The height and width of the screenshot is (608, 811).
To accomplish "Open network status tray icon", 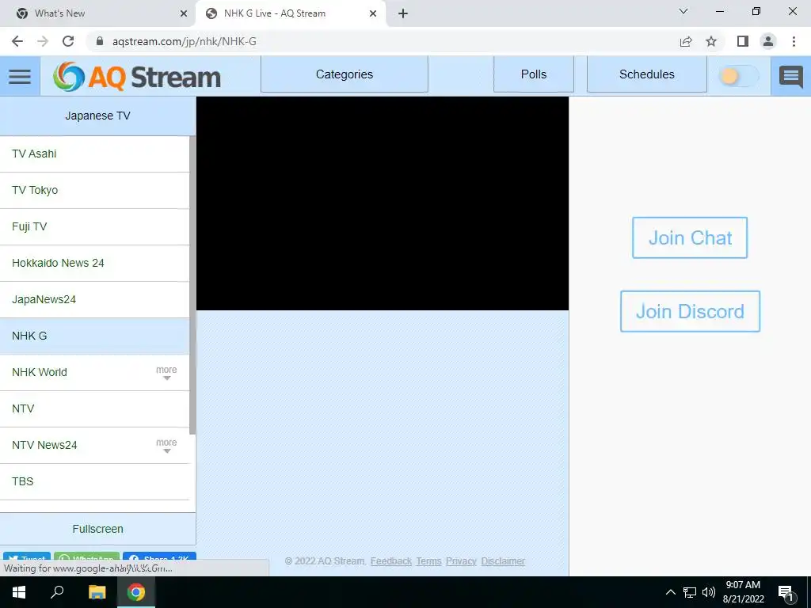I will click(690, 592).
